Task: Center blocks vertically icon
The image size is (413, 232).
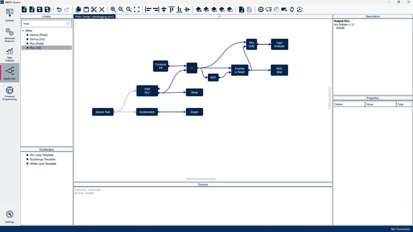Action: 164,9
